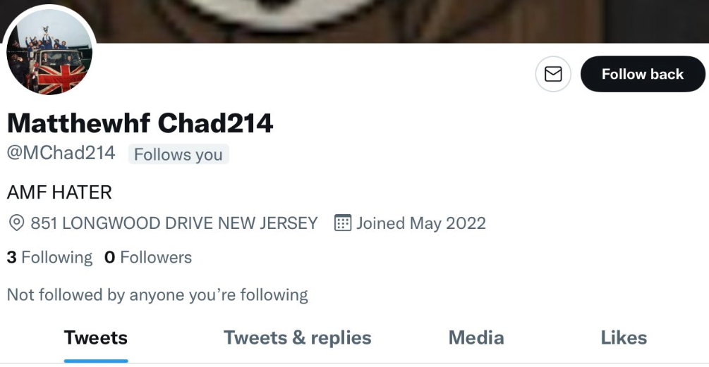View the Likes tab

[x=624, y=338]
